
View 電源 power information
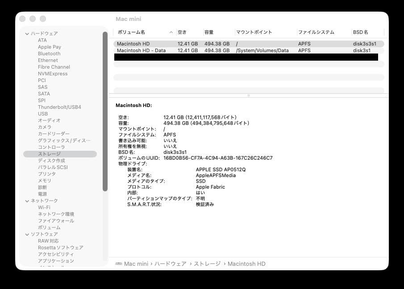pyautogui.click(x=42, y=194)
